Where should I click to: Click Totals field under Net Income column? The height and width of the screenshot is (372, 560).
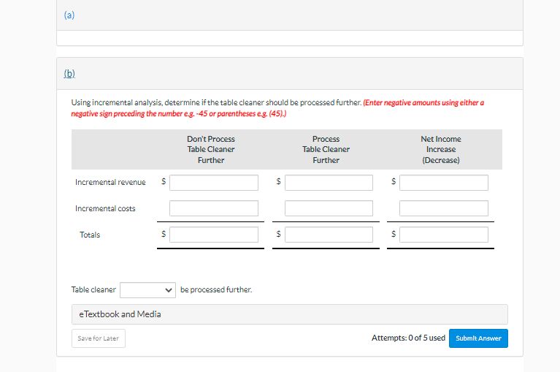(x=444, y=235)
